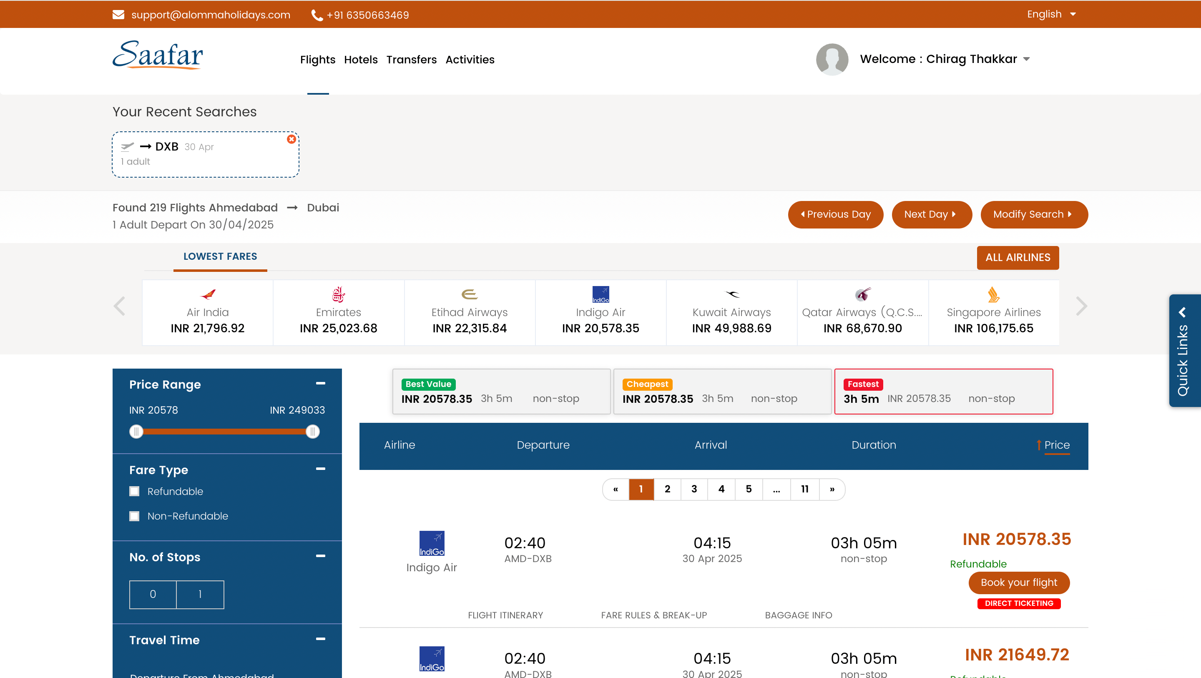Go to results page 5
This screenshot has width=1201, height=678.
click(749, 489)
